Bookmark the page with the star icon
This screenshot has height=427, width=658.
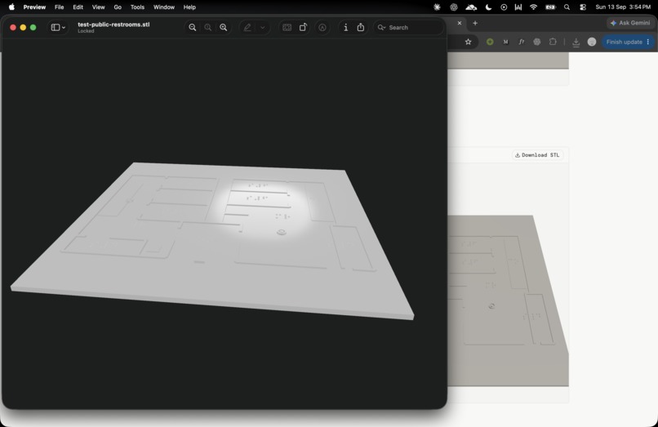point(469,42)
